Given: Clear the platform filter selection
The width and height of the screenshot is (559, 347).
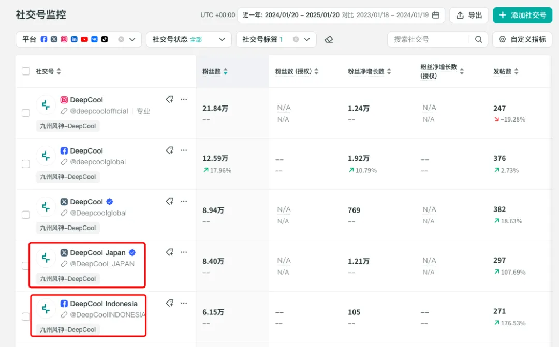Looking at the screenshot, I should tap(121, 39).
